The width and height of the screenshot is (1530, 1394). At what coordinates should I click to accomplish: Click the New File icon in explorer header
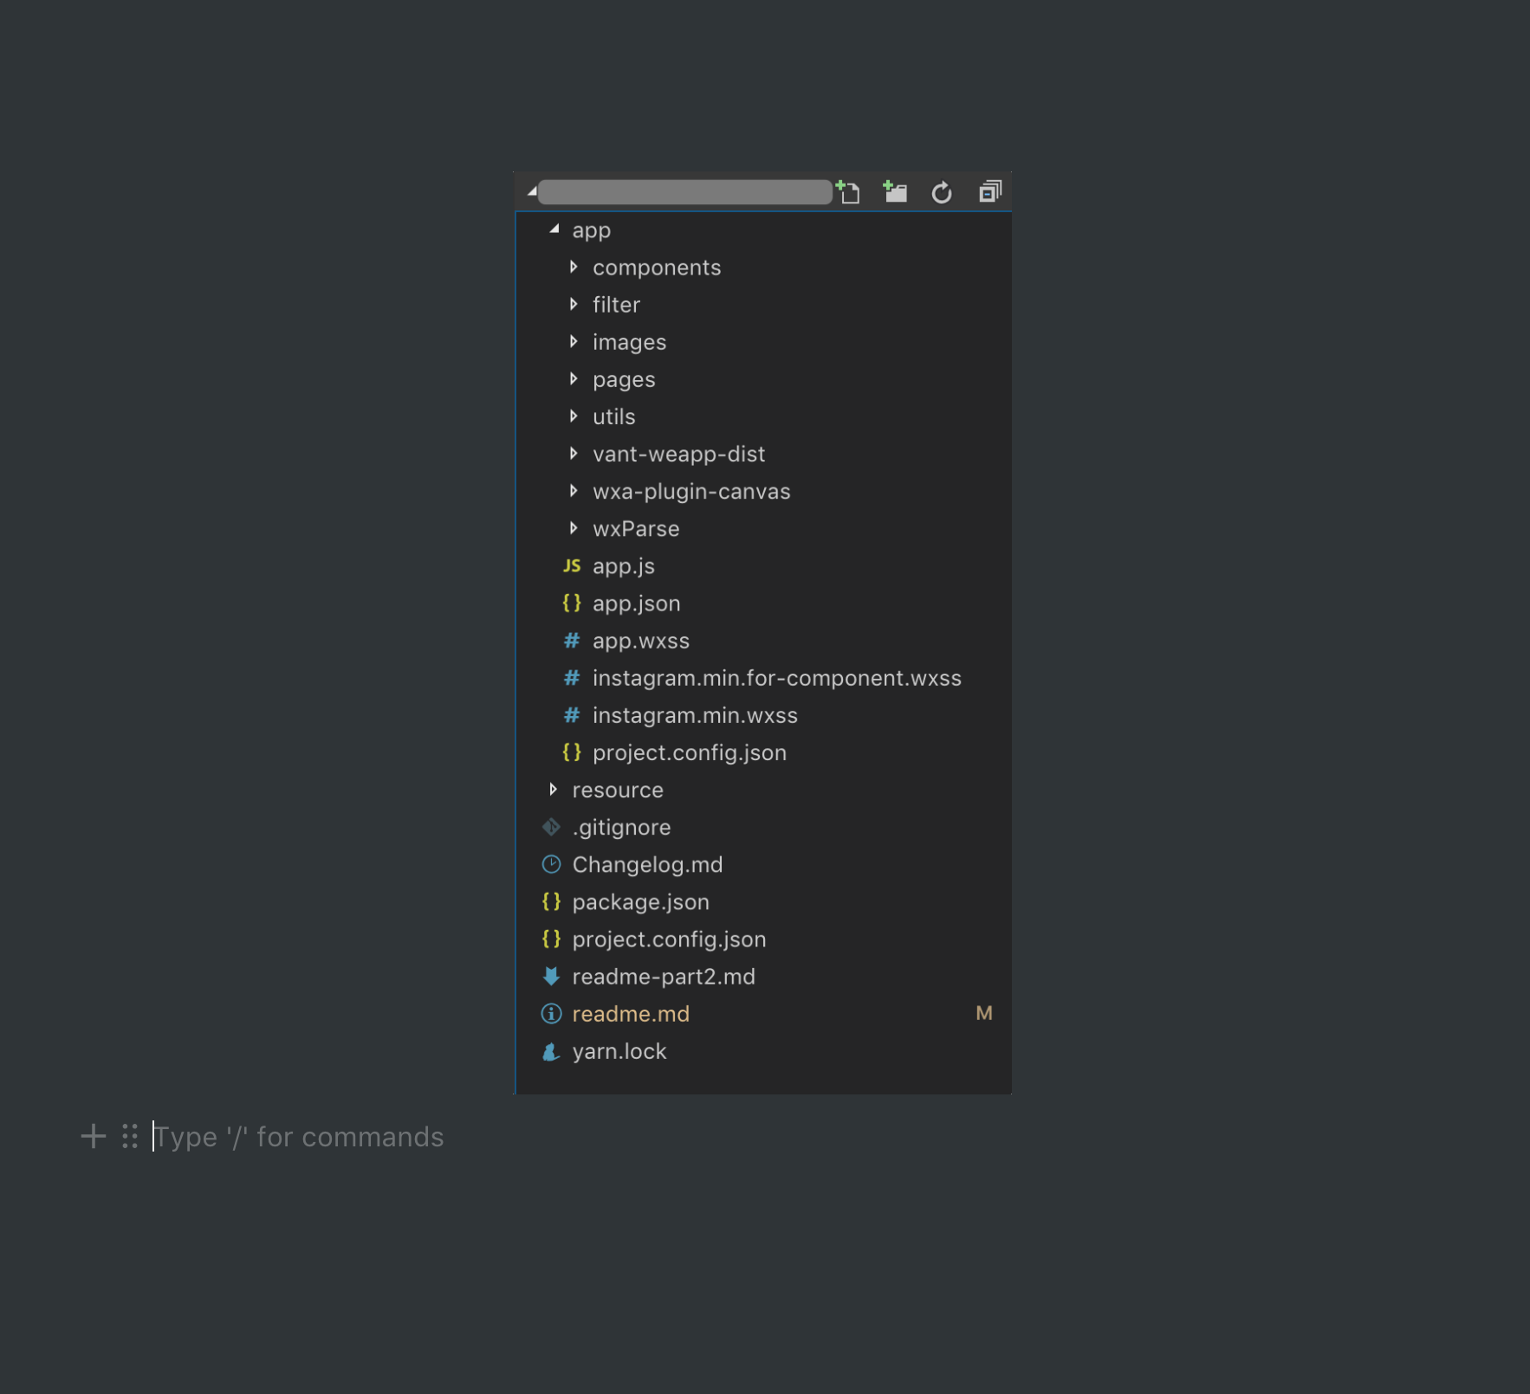coord(848,191)
